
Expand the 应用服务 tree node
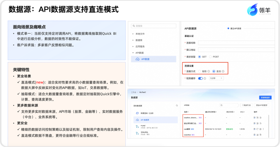pos(133,47)
